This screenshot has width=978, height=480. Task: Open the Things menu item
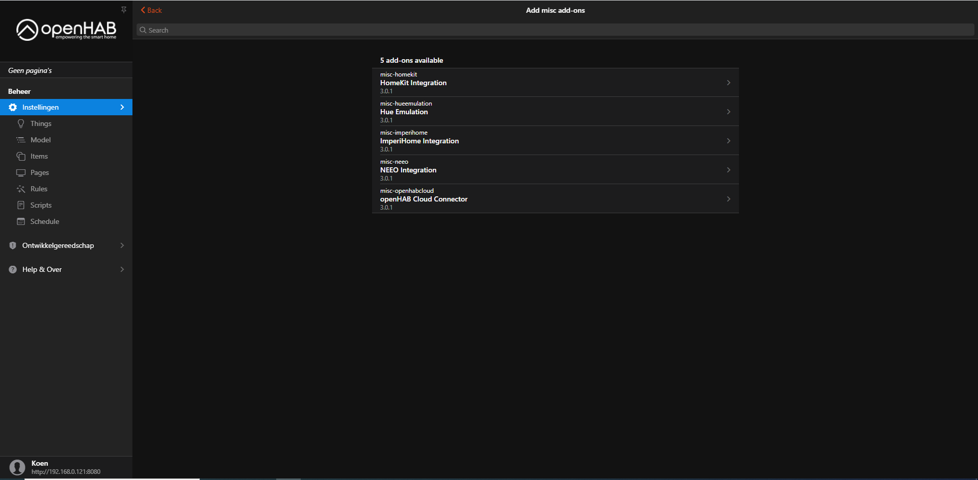(x=66, y=123)
